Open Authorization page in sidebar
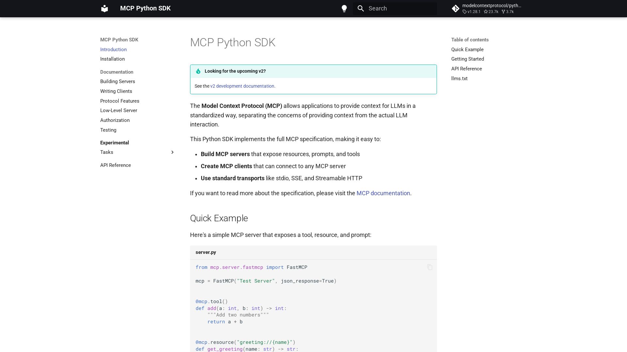The height and width of the screenshot is (352, 627). (115, 120)
